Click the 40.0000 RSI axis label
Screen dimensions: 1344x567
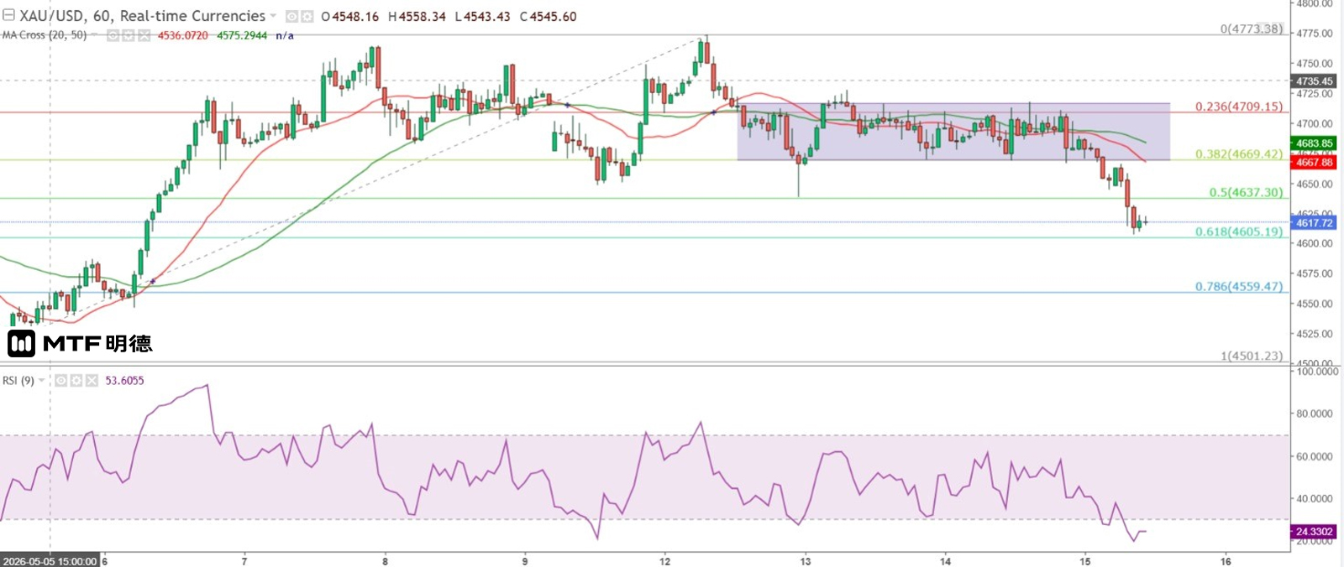click(x=1315, y=499)
